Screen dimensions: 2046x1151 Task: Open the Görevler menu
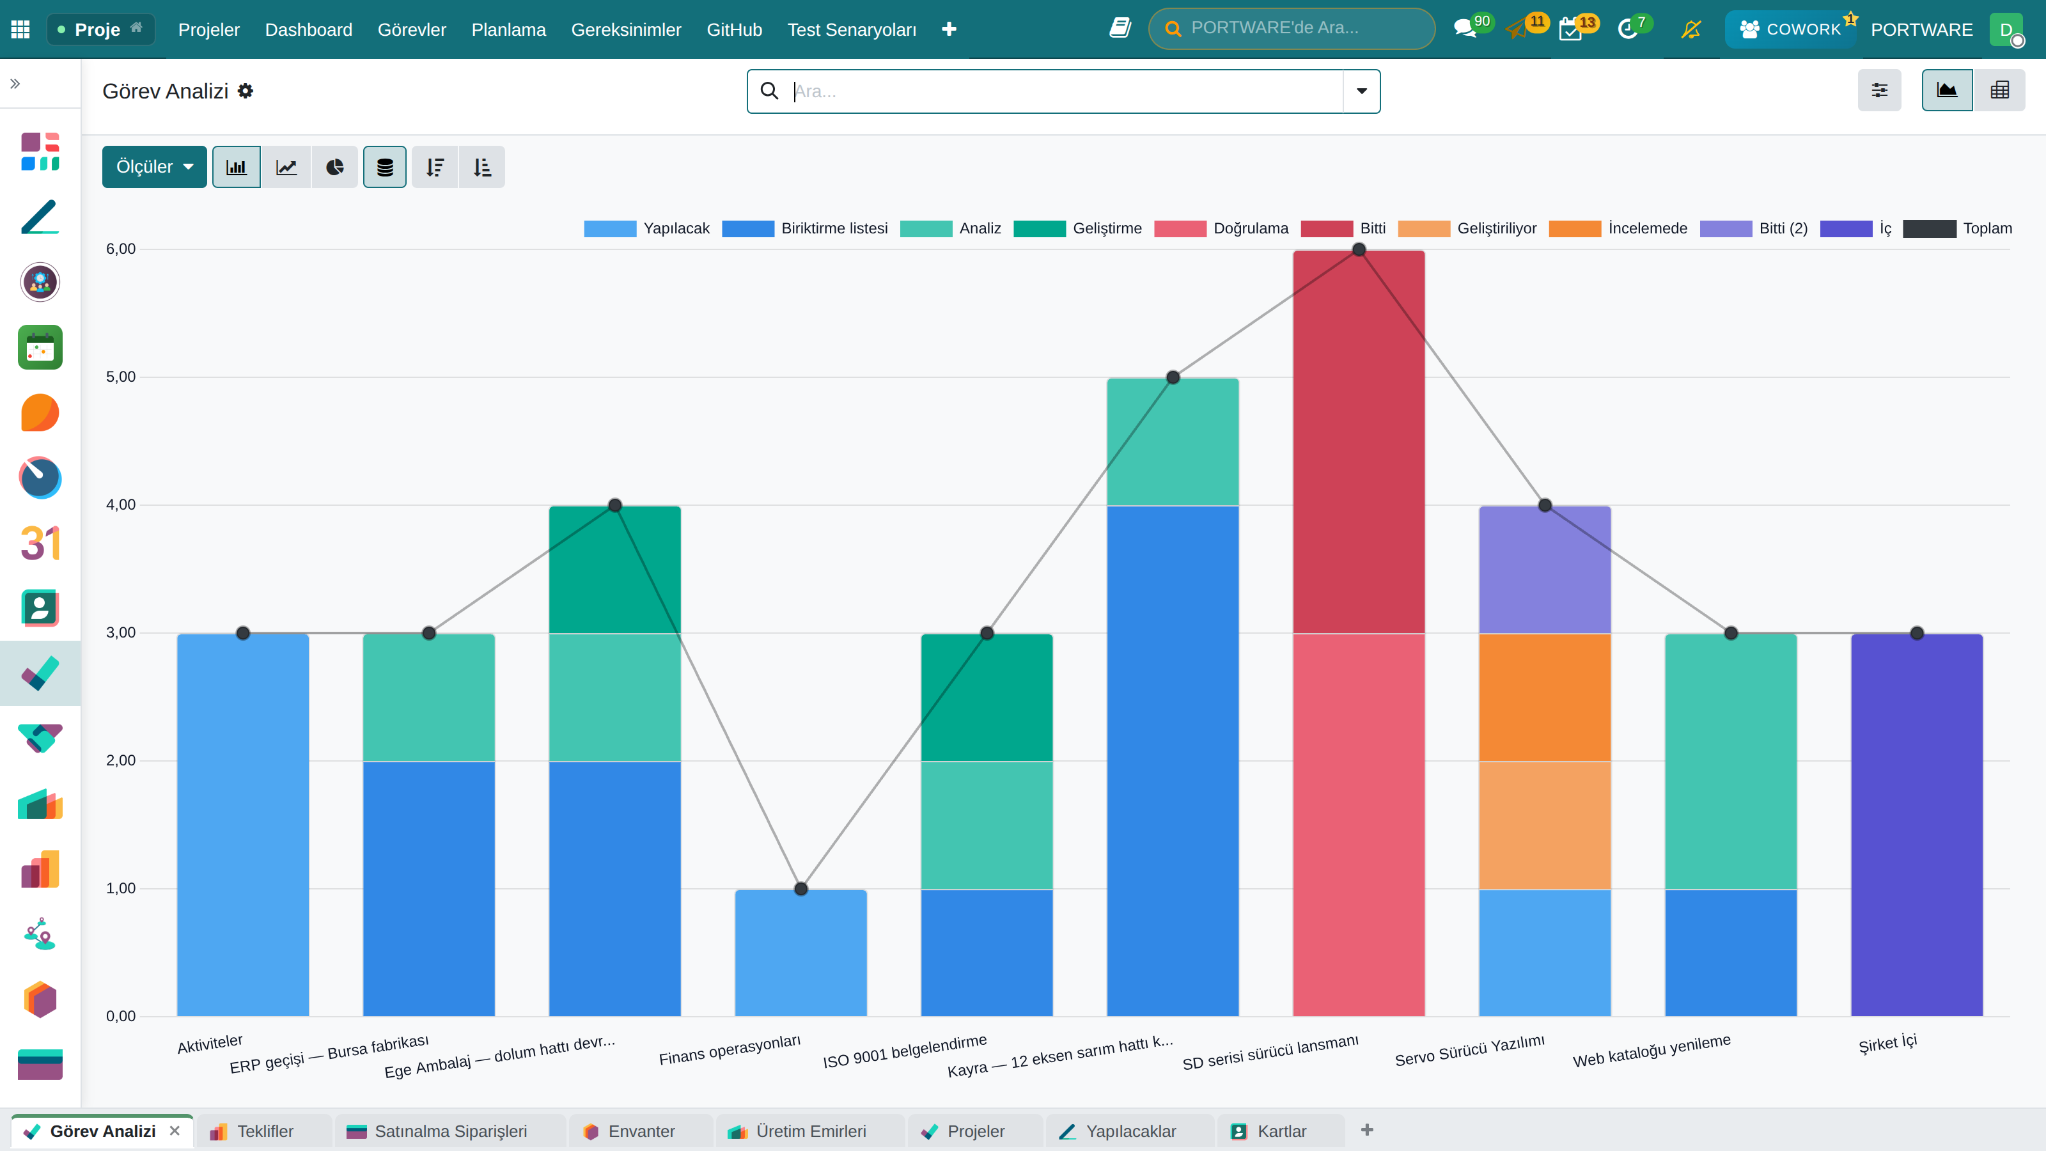click(x=412, y=29)
